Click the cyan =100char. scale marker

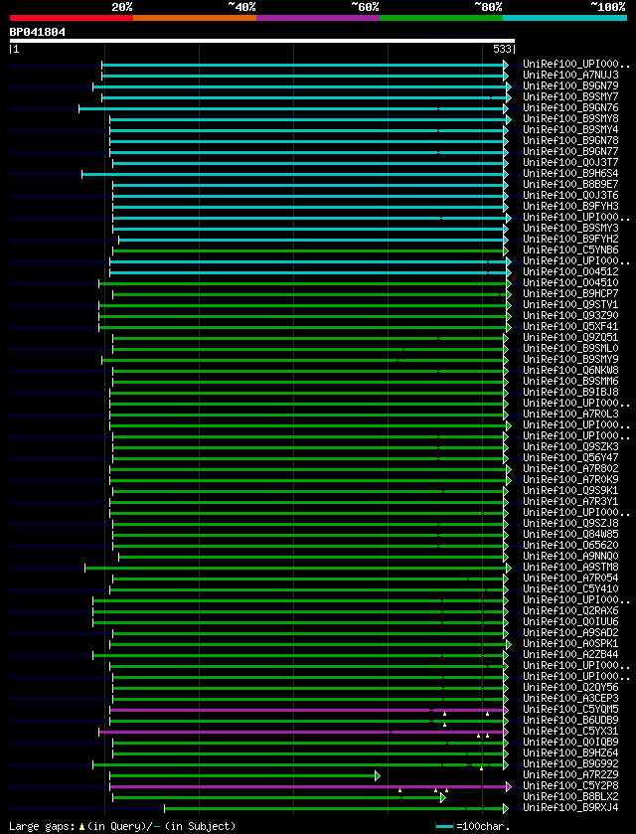tap(444, 827)
